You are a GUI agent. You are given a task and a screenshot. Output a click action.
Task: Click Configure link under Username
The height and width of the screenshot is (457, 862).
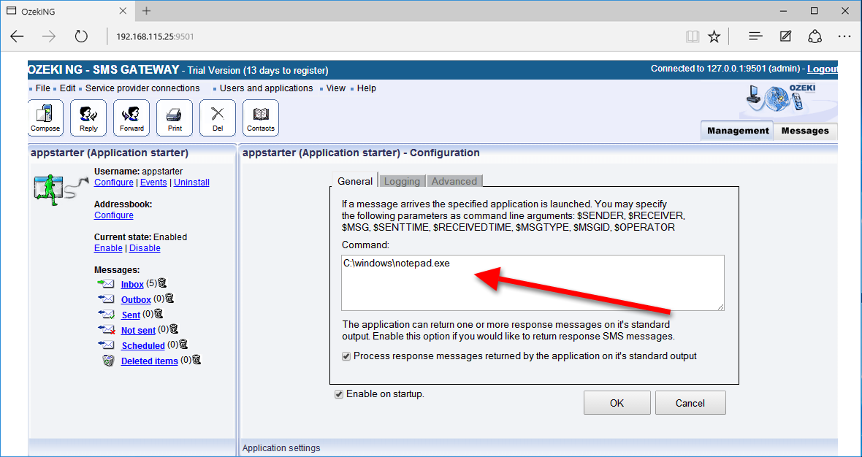point(114,183)
